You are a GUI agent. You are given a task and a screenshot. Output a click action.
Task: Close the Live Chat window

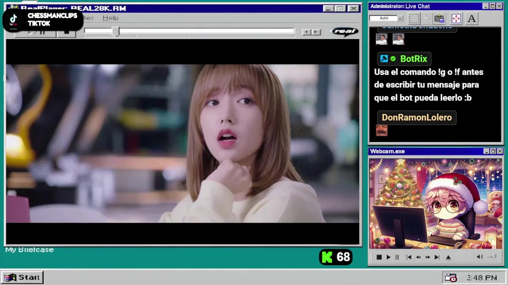[499, 6]
